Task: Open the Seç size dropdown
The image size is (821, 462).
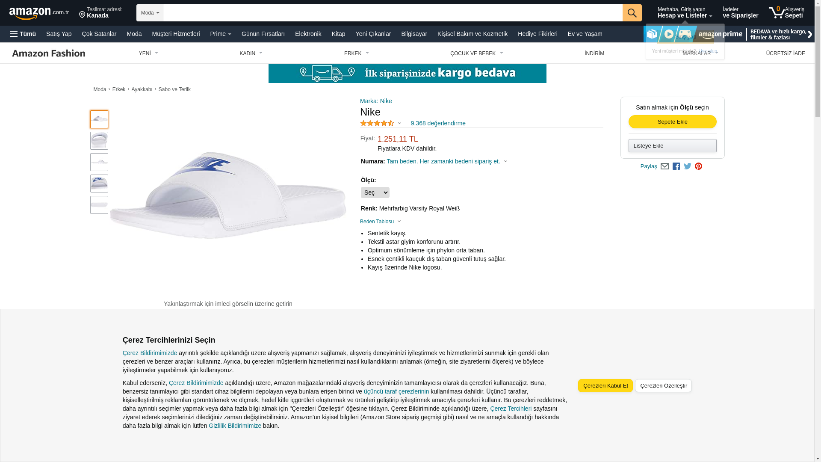Action: click(375, 192)
